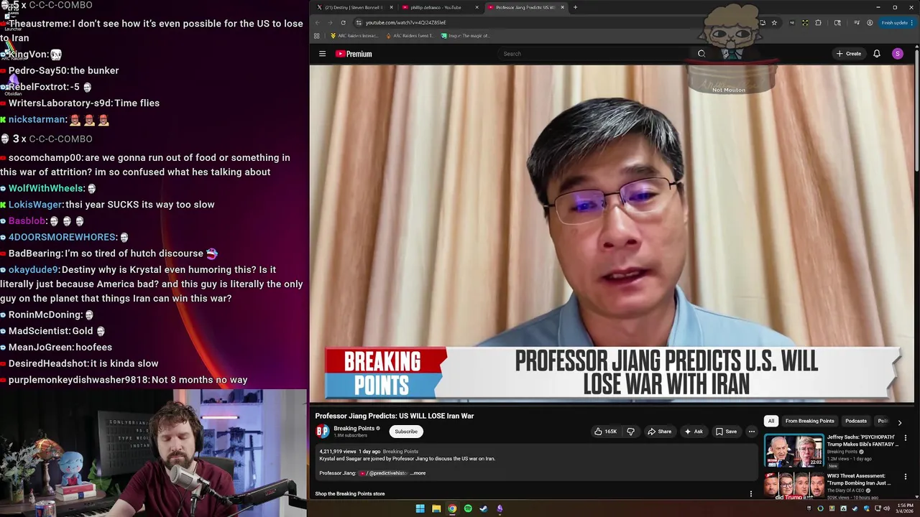Viewport: 920px width, 517px height.
Task: Select the From Breaking Points chip
Action: (809, 421)
